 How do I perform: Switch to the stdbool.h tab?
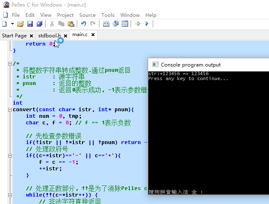tap(49, 36)
